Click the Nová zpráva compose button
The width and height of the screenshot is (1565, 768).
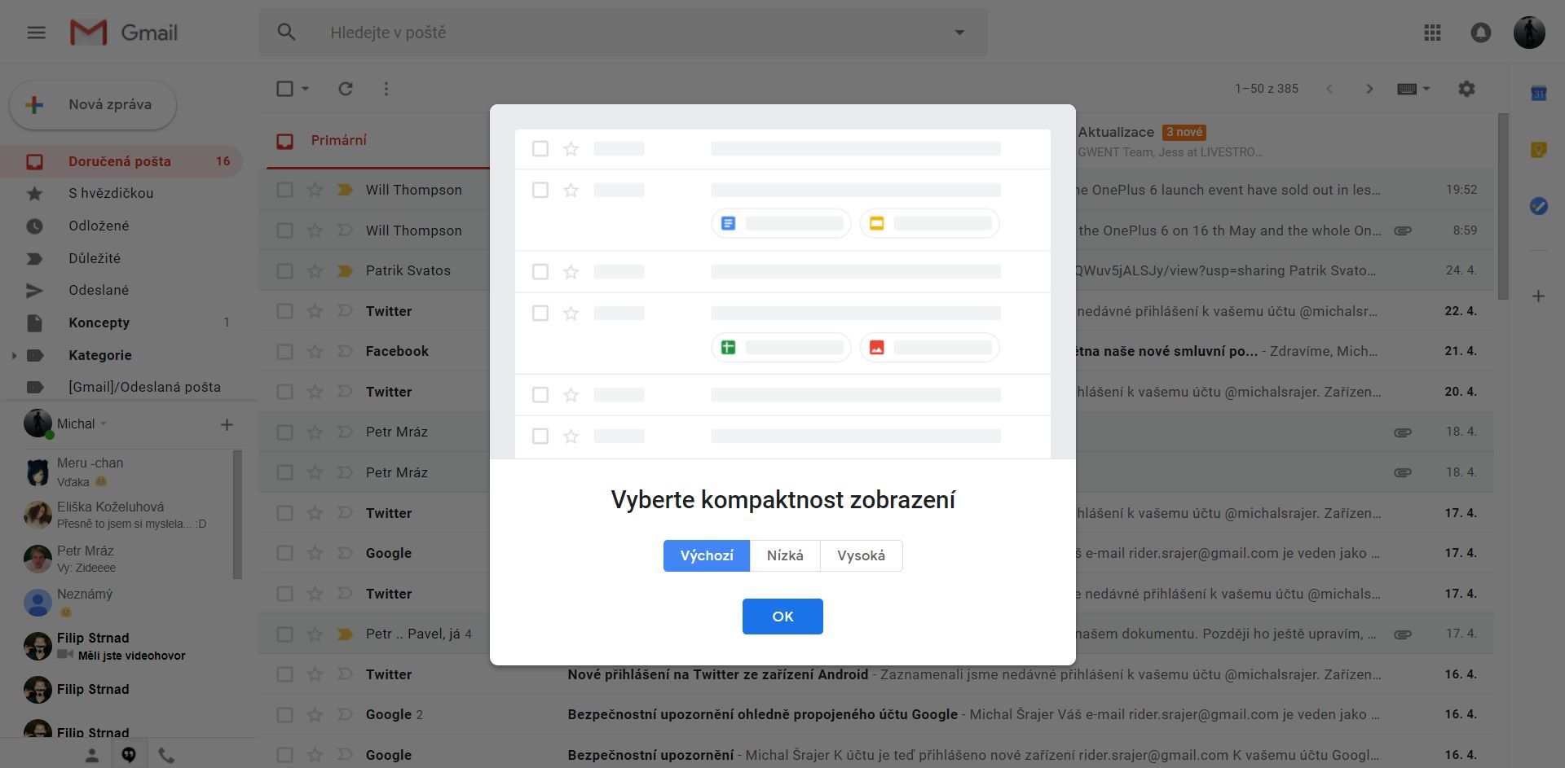[x=92, y=104]
